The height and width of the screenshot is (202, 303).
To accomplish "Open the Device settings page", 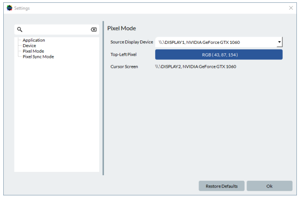I will pyautogui.click(x=29, y=46).
